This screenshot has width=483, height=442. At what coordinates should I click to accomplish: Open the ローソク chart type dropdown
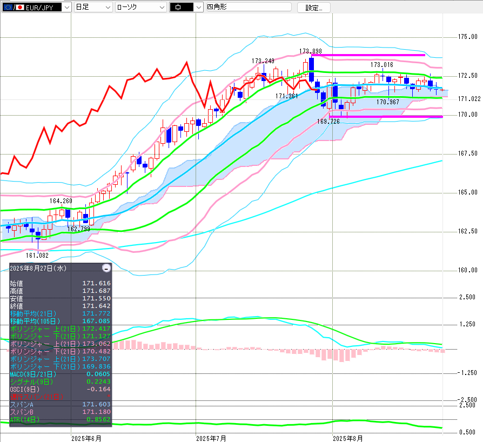(x=141, y=7)
